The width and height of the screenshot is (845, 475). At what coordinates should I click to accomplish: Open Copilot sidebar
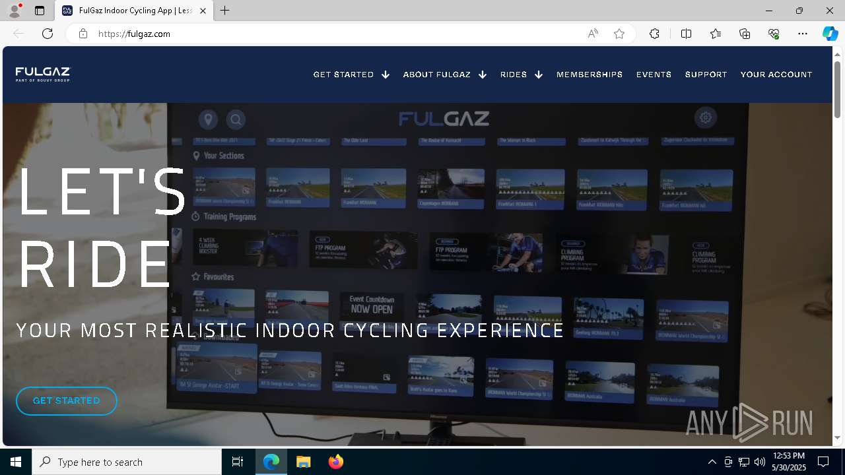click(830, 34)
